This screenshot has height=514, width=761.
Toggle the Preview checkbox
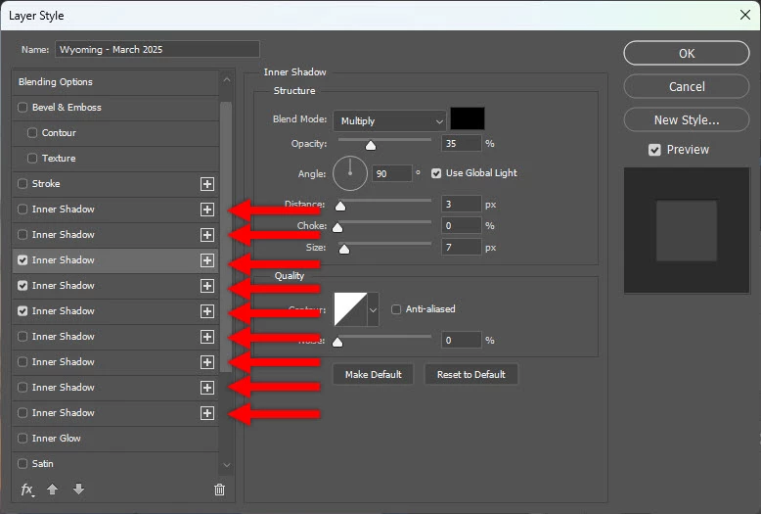(x=654, y=150)
